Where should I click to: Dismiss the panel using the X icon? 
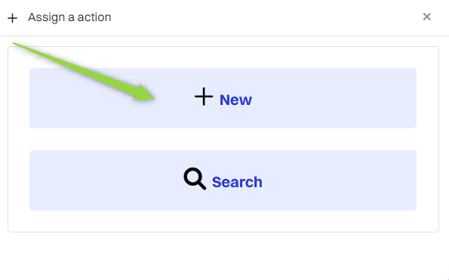click(426, 17)
